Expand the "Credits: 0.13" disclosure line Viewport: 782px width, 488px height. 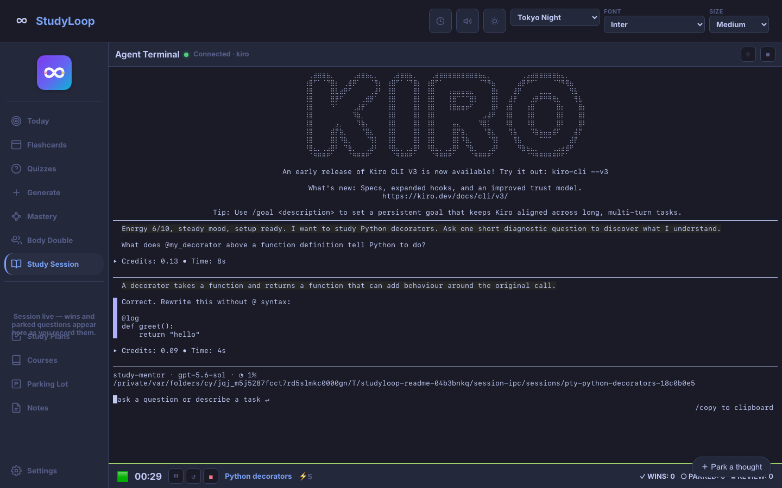pos(169,261)
